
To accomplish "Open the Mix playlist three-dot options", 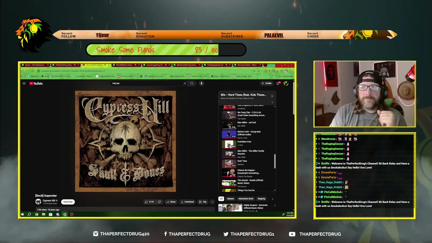I will click(272, 102).
